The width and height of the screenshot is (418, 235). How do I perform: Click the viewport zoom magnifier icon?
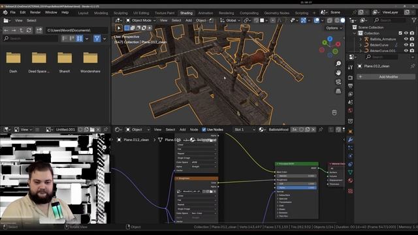[338, 63]
